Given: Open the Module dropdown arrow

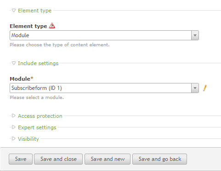Looking at the screenshot, I should coord(195,88).
